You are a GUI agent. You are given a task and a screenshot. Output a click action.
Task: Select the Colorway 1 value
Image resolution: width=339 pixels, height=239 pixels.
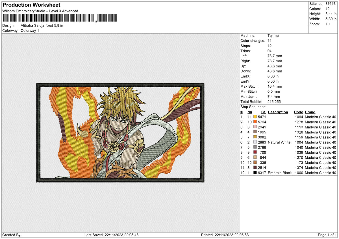(30, 30)
